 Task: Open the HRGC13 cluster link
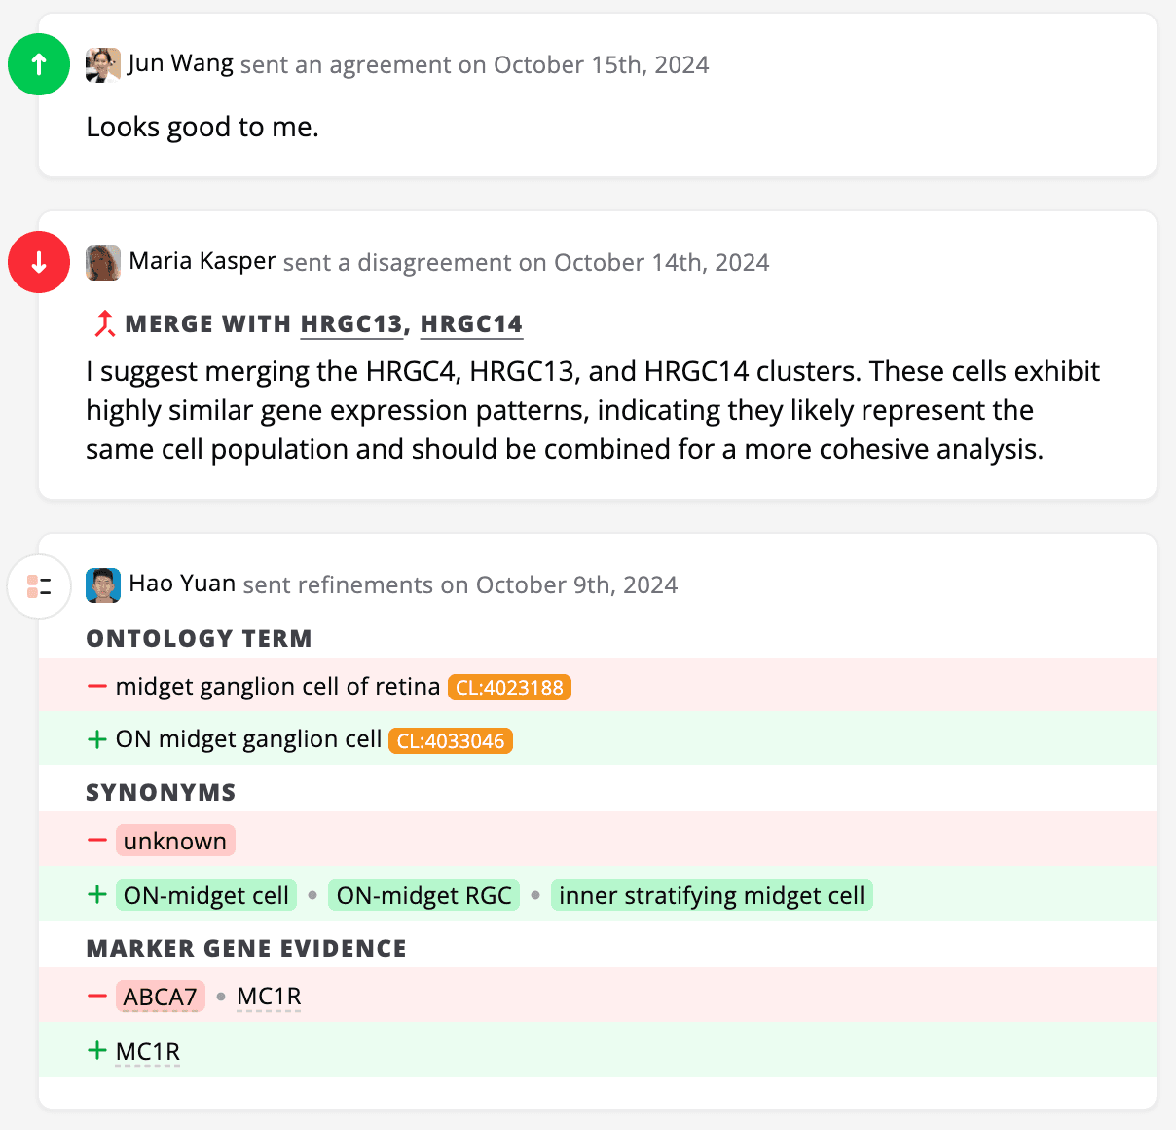351,324
